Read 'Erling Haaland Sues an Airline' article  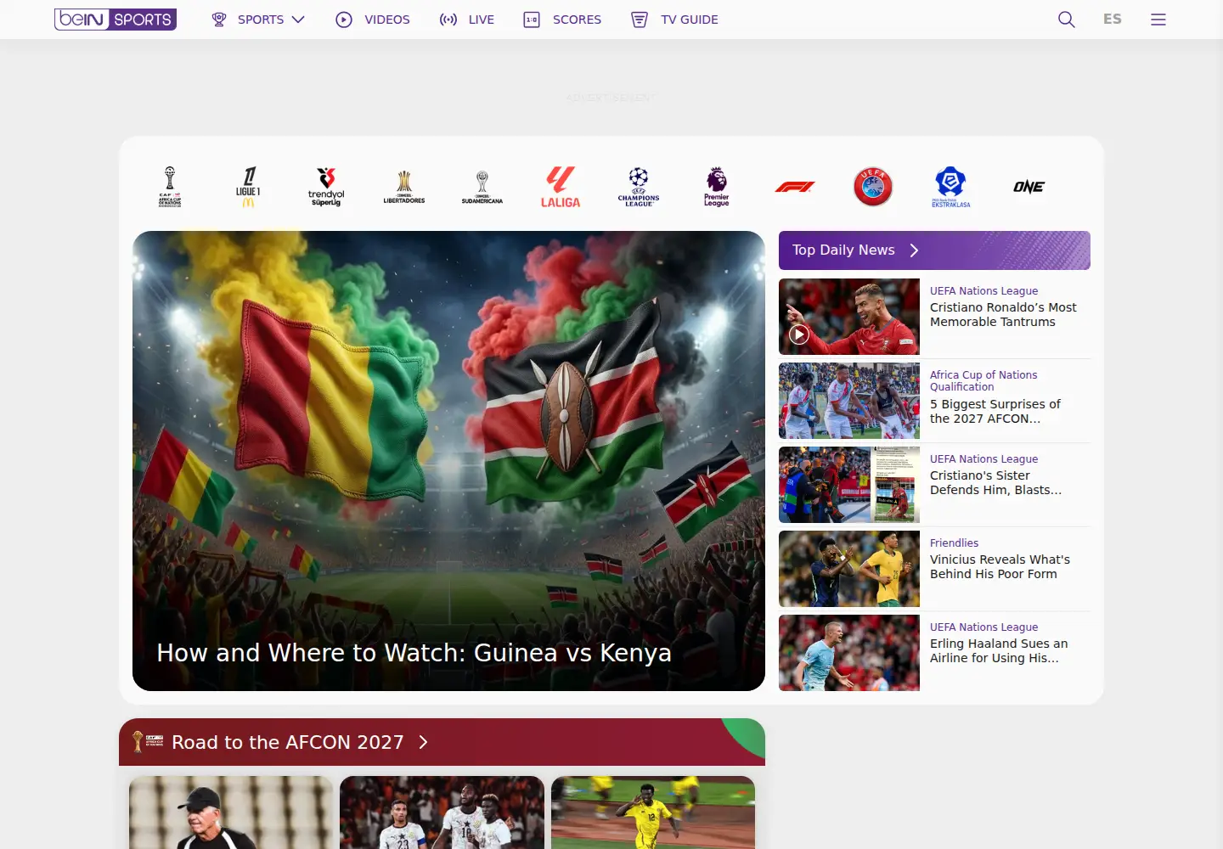coord(999,650)
